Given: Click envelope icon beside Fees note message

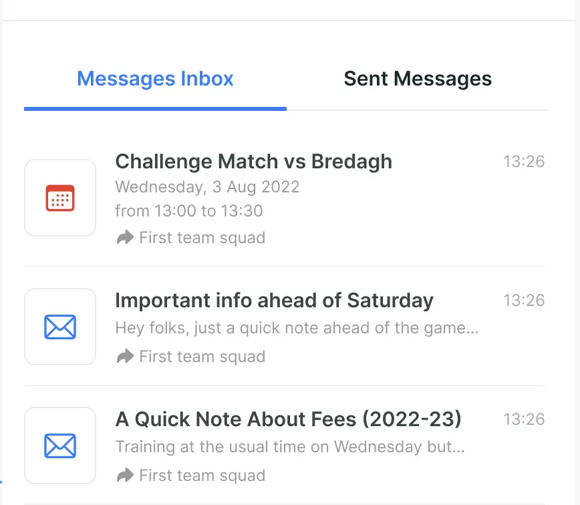Looking at the screenshot, I should point(60,446).
